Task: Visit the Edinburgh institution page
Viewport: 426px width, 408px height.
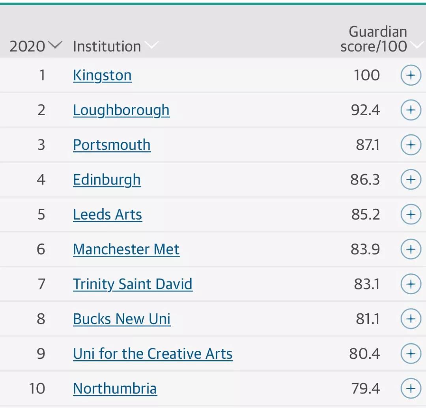Action: click(x=107, y=180)
